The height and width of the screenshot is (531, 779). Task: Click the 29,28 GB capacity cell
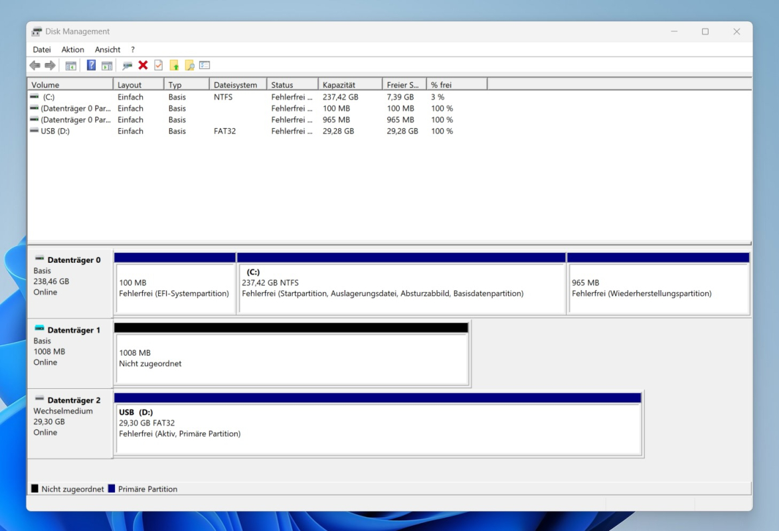338,131
